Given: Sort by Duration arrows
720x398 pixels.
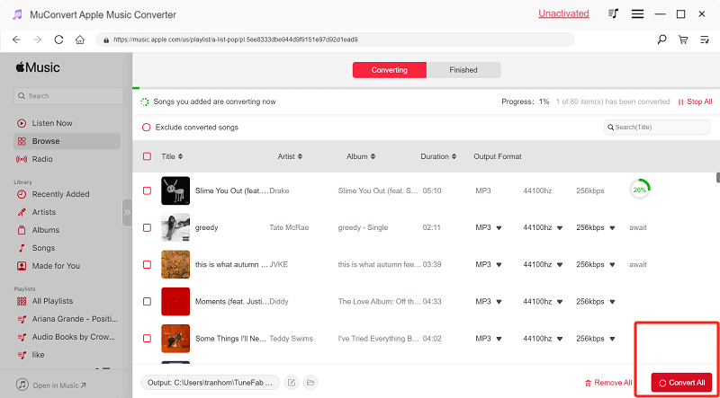Looking at the screenshot, I should 454,157.
